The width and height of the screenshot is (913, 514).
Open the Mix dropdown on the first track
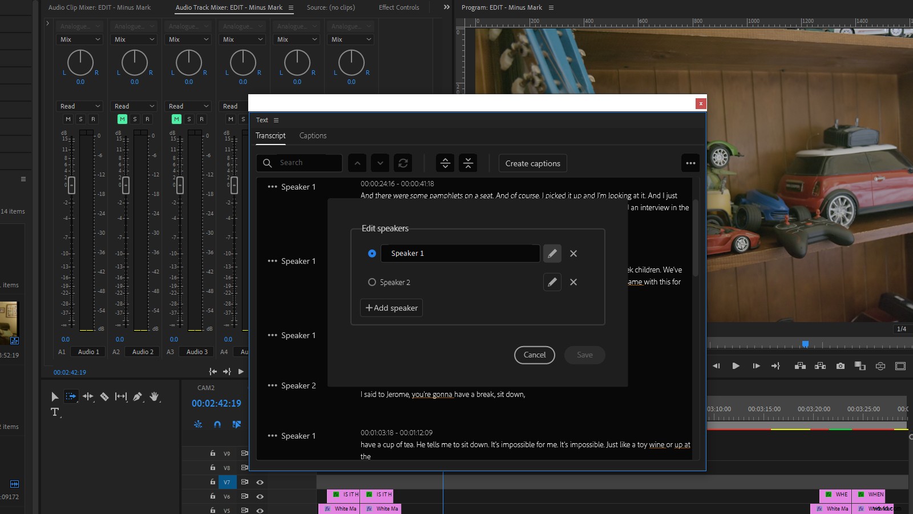79,39
